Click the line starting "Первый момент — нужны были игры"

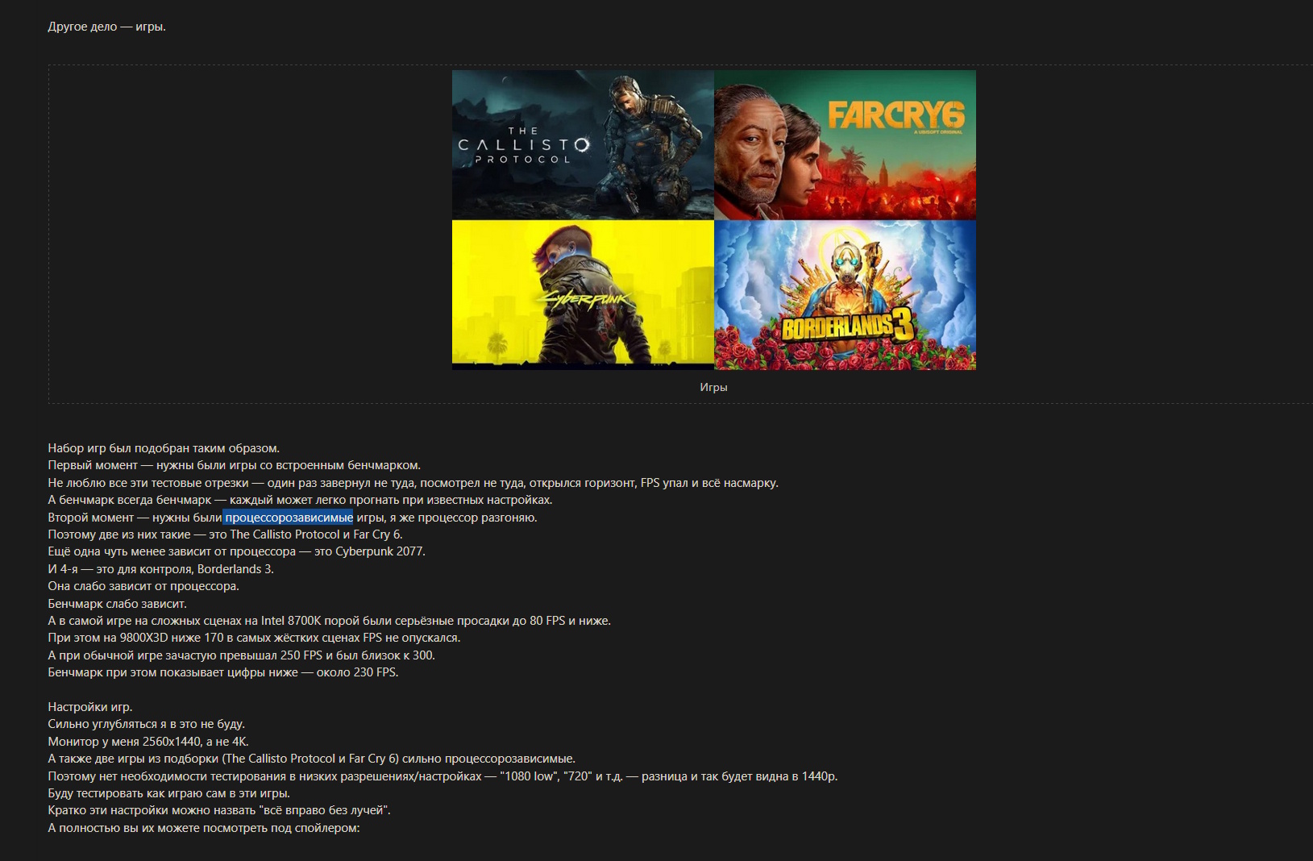pos(234,465)
